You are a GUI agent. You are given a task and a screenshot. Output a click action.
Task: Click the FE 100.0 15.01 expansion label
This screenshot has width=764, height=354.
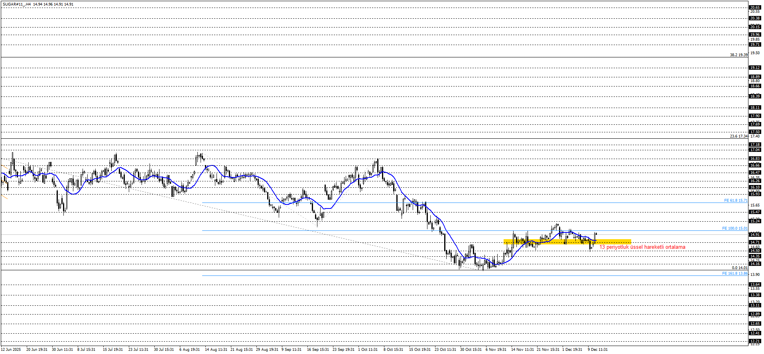click(734, 228)
